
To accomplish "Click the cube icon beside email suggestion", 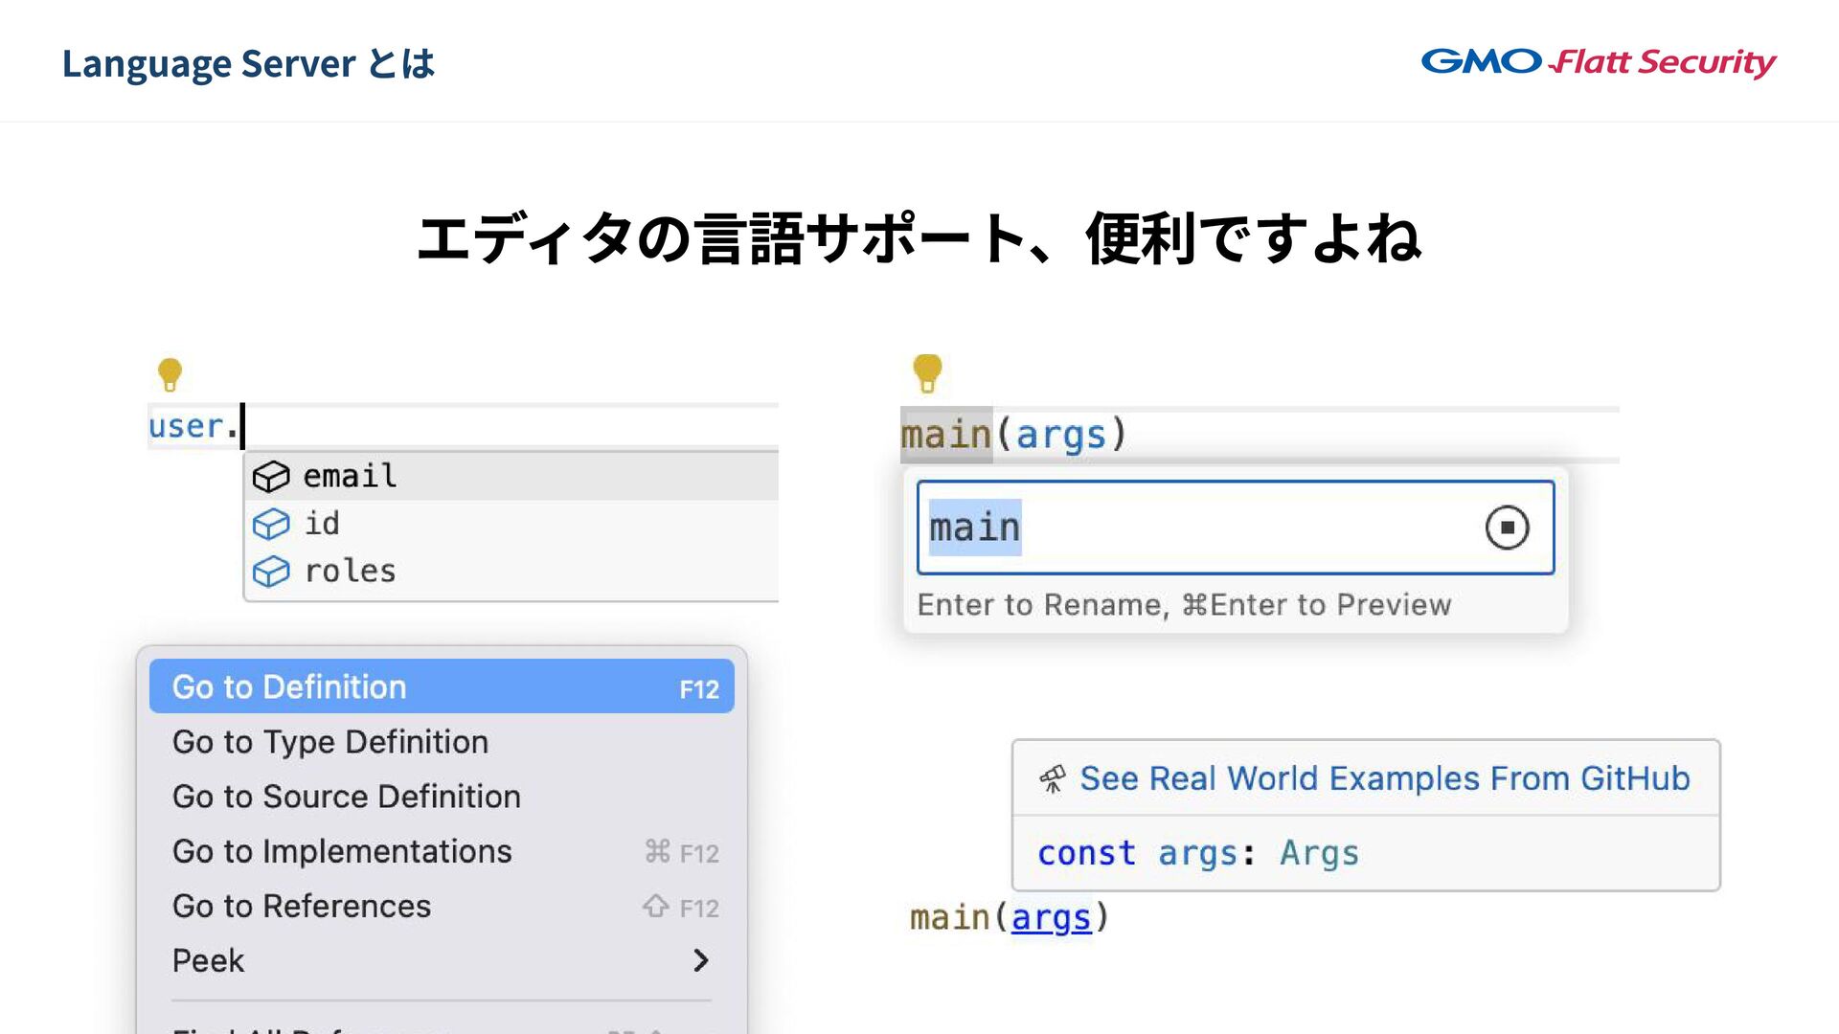I will [x=271, y=476].
